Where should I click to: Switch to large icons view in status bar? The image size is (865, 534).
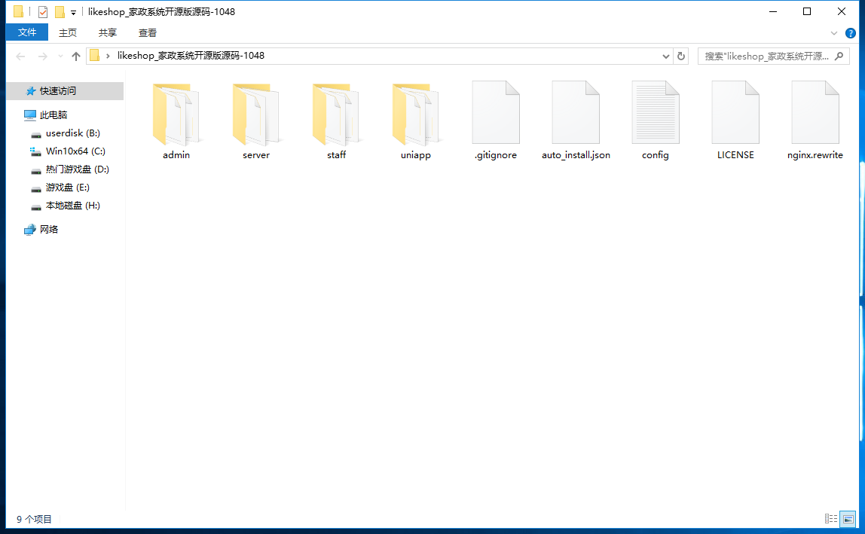[848, 519]
